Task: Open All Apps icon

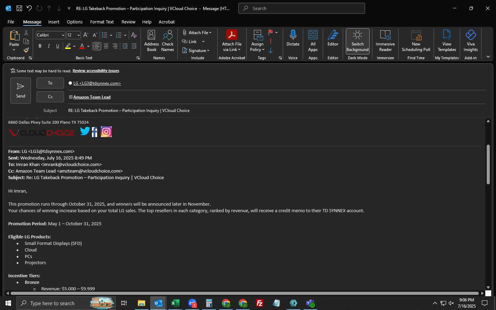Action: (313, 41)
